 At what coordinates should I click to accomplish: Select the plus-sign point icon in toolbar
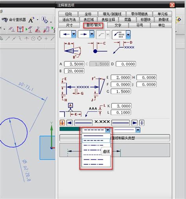coord(46,39)
